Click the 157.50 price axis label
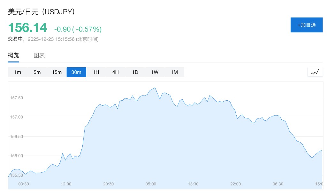Viewport: 327px width, 193px height. click(x=17, y=98)
